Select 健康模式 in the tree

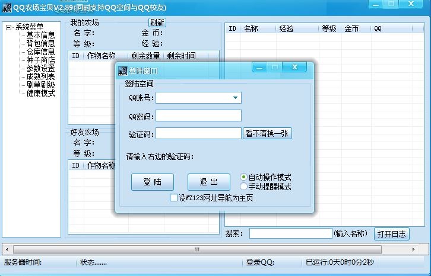tap(40, 93)
